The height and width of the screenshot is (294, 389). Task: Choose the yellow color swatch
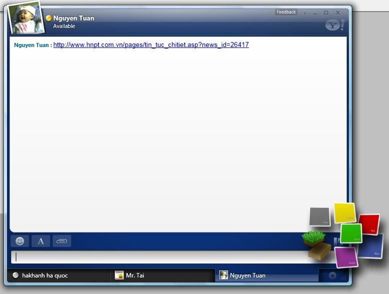click(344, 212)
